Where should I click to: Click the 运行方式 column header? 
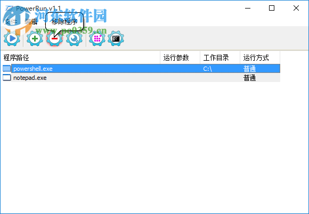click(x=260, y=57)
